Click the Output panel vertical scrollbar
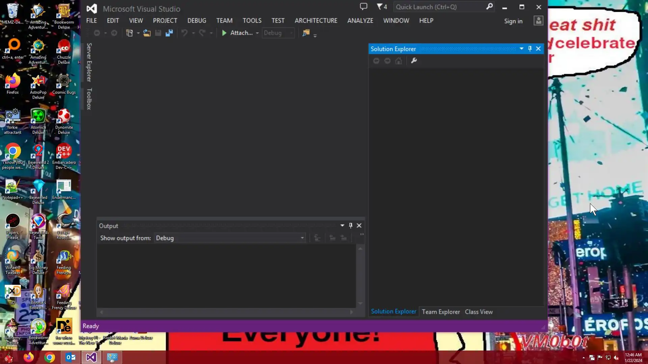This screenshot has height=364, width=648. point(360,276)
